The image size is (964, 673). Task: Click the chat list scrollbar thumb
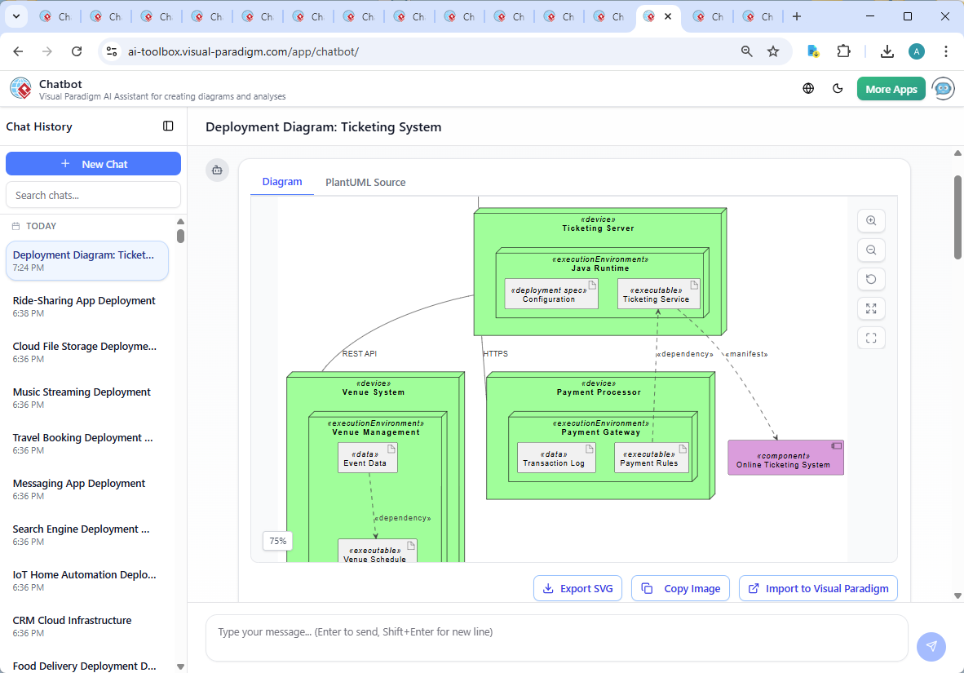[x=180, y=236]
